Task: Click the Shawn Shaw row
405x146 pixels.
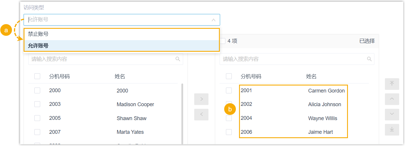Action: click(131, 118)
